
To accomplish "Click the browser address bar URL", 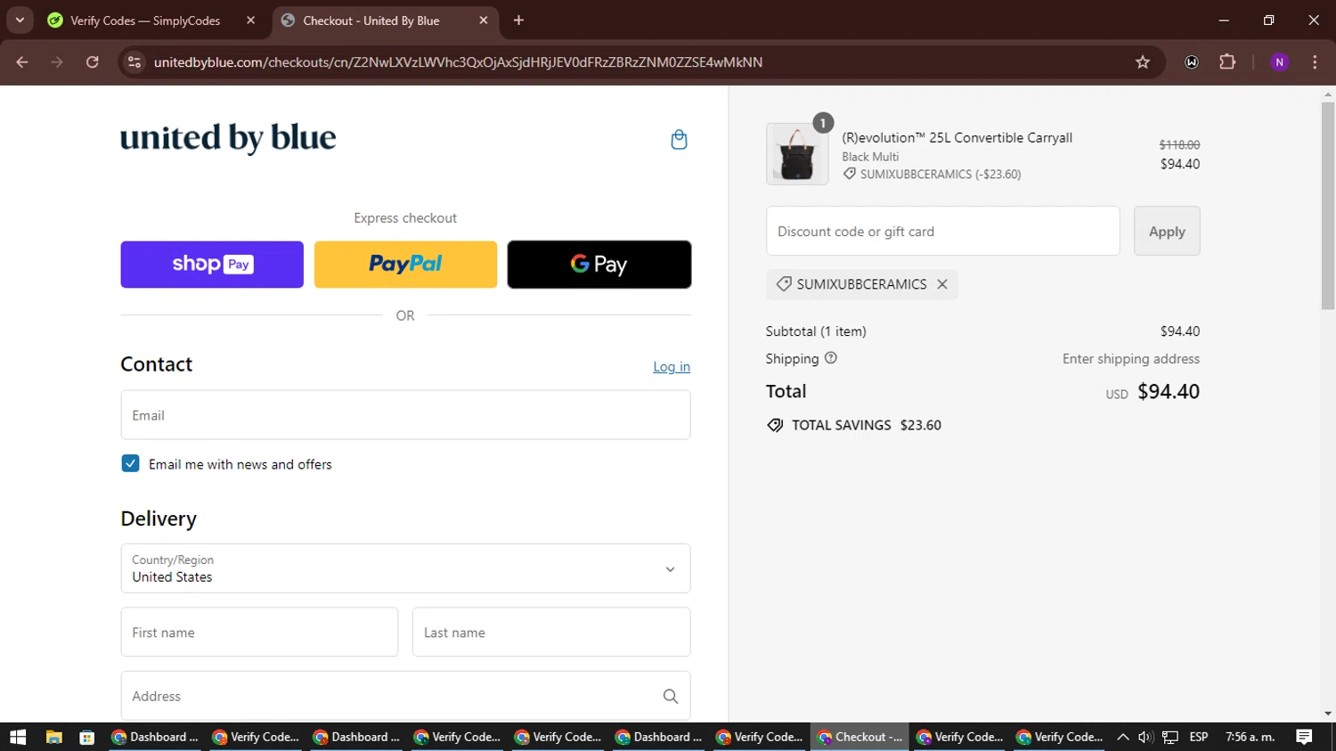I will (458, 62).
